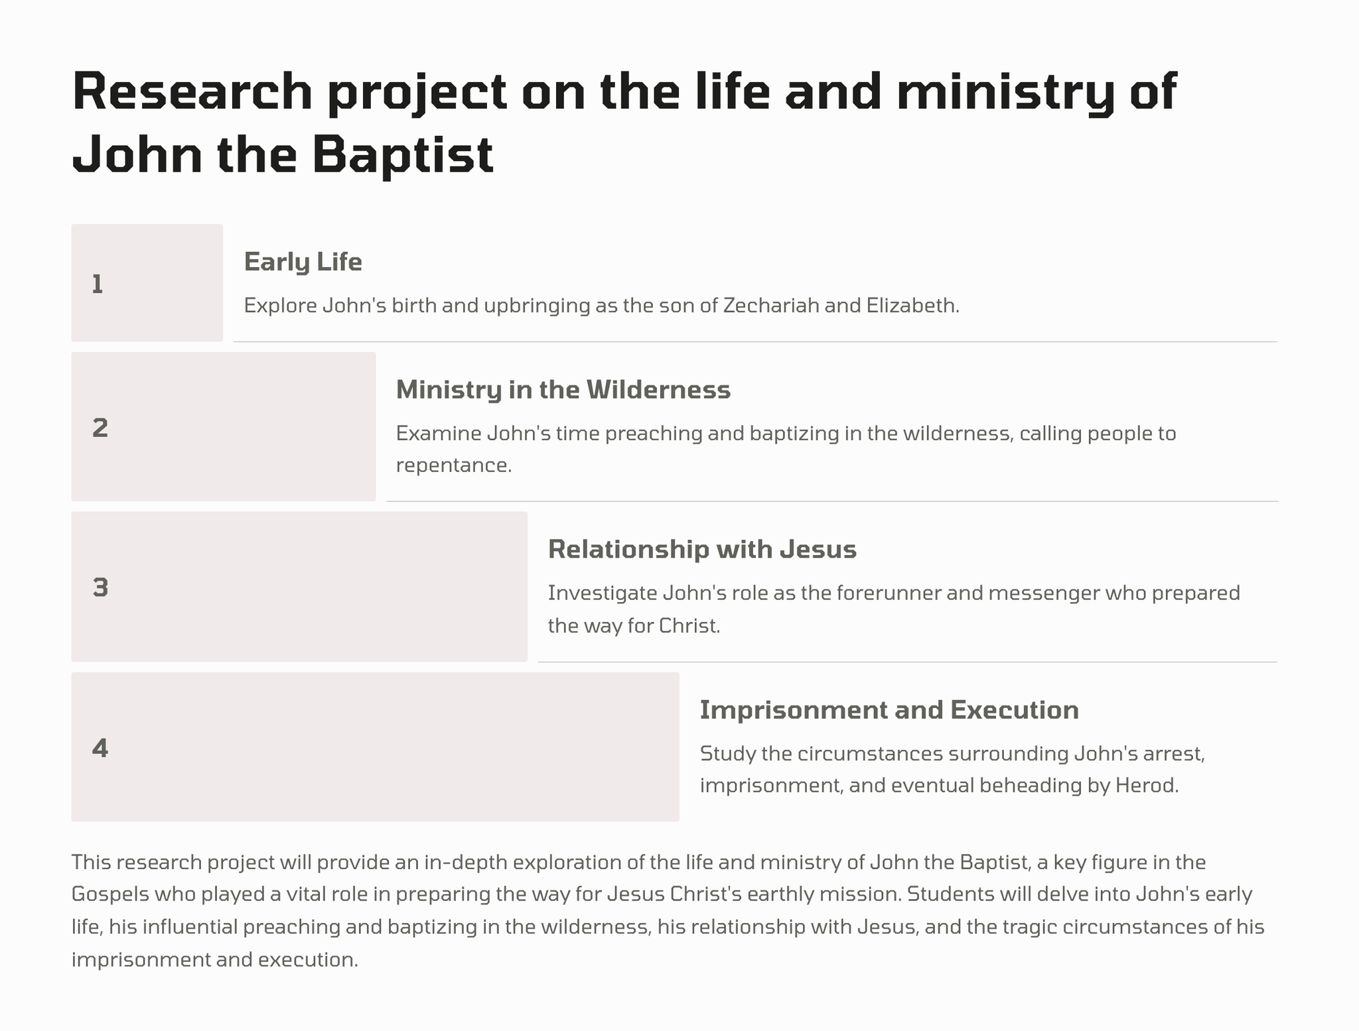Click the word "Gospels" in the summary paragraph
1359x1031 pixels.
click(x=109, y=894)
